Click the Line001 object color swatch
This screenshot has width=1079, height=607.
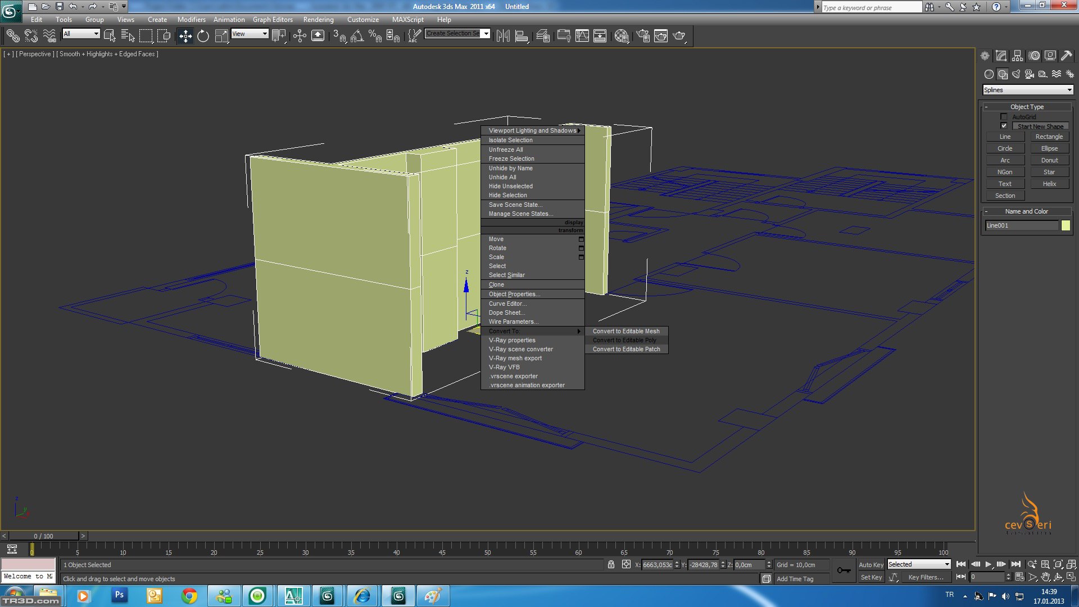point(1066,225)
